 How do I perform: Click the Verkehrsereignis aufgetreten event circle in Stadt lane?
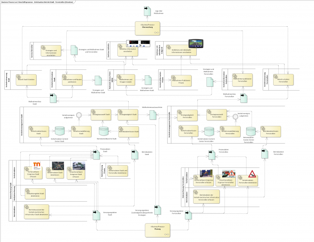coord(78,115)
